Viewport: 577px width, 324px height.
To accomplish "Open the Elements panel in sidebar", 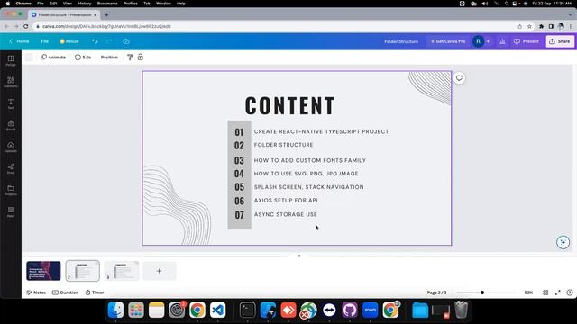I will (x=11, y=82).
